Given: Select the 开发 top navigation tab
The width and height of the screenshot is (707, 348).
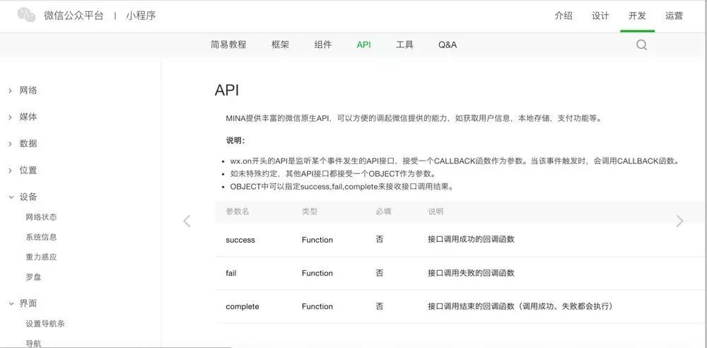Looking at the screenshot, I should pyautogui.click(x=637, y=16).
